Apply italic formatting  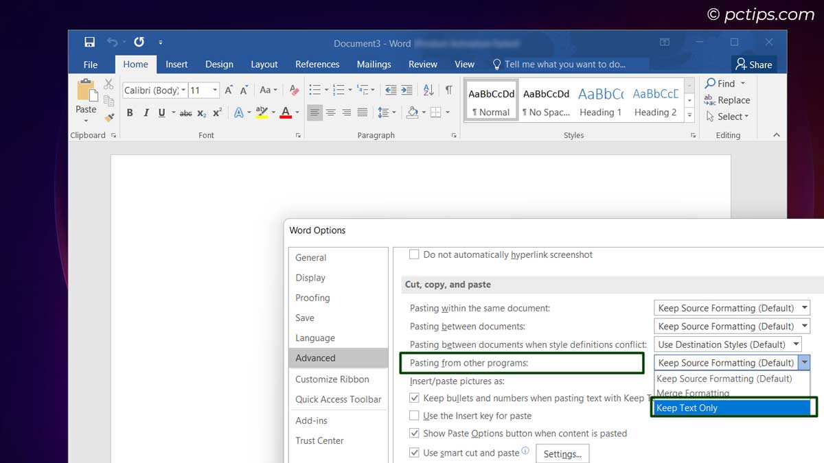coord(145,112)
